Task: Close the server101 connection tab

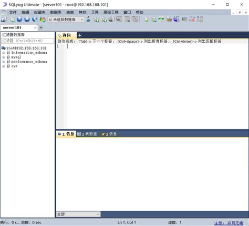Action: 35,27
